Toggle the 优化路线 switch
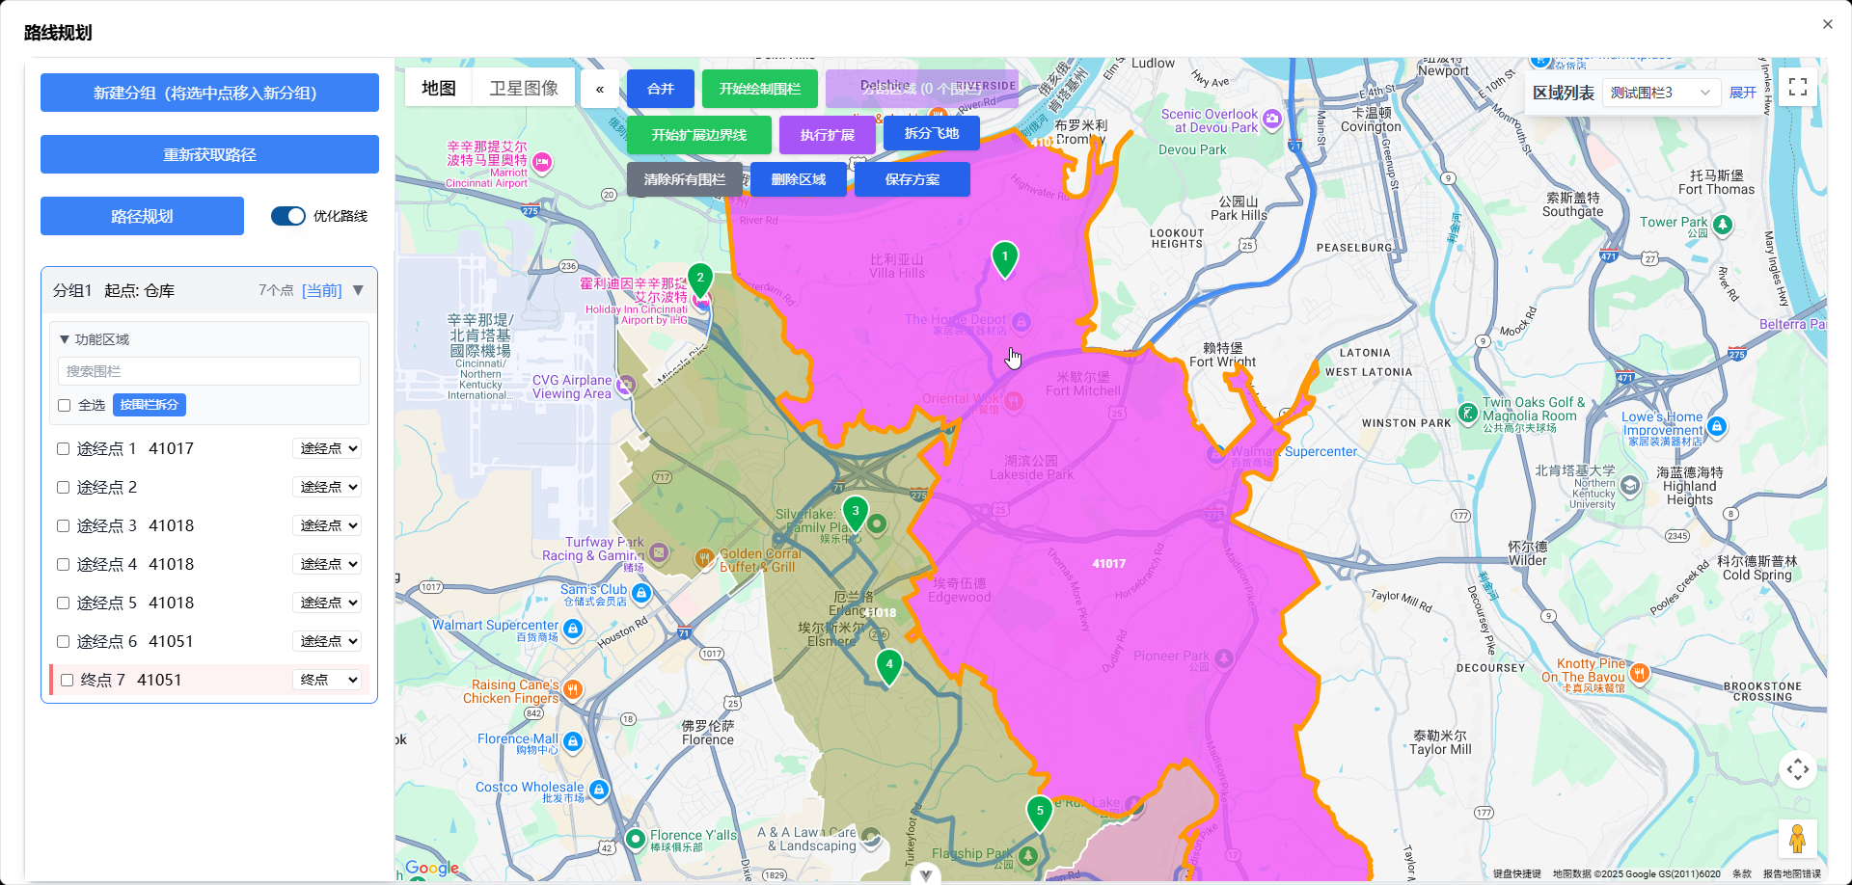1852x885 pixels. pos(287,216)
